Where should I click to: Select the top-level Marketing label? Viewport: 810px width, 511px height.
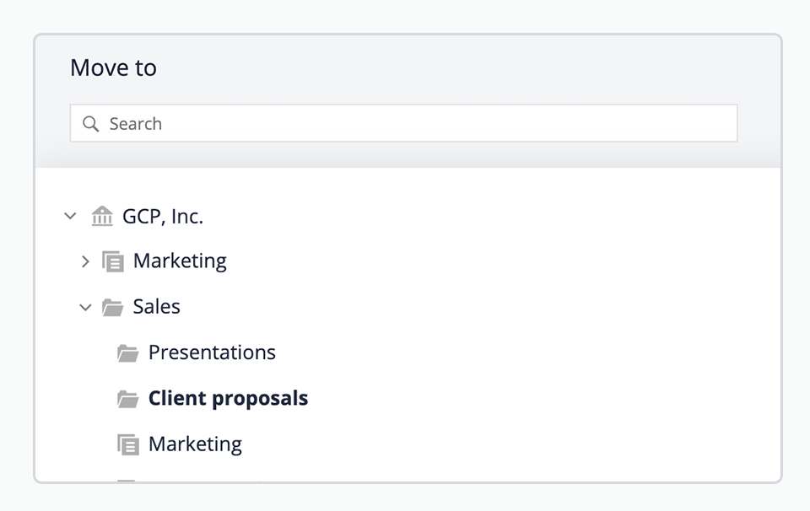pyautogui.click(x=180, y=261)
